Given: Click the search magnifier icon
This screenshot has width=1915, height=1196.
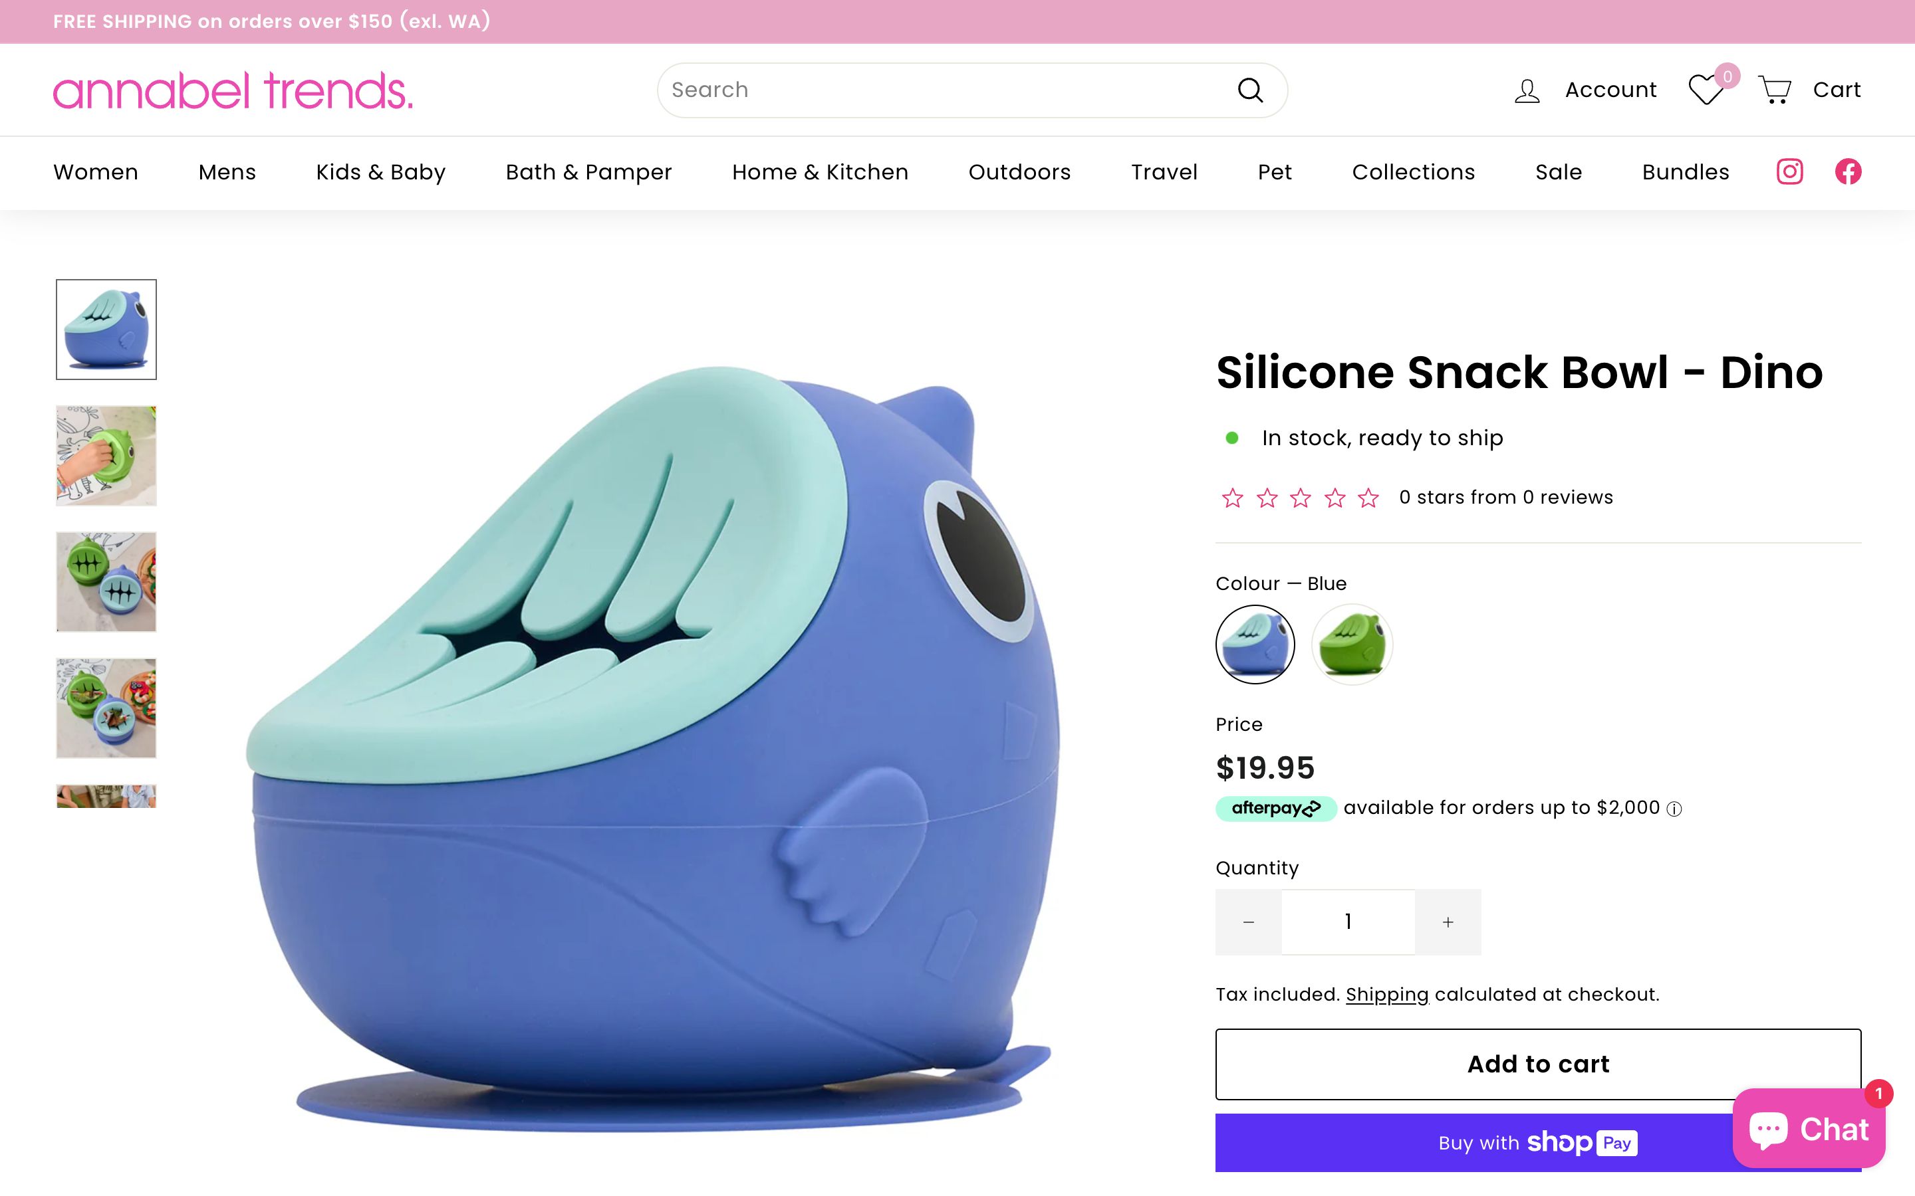Looking at the screenshot, I should click(1249, 90).
